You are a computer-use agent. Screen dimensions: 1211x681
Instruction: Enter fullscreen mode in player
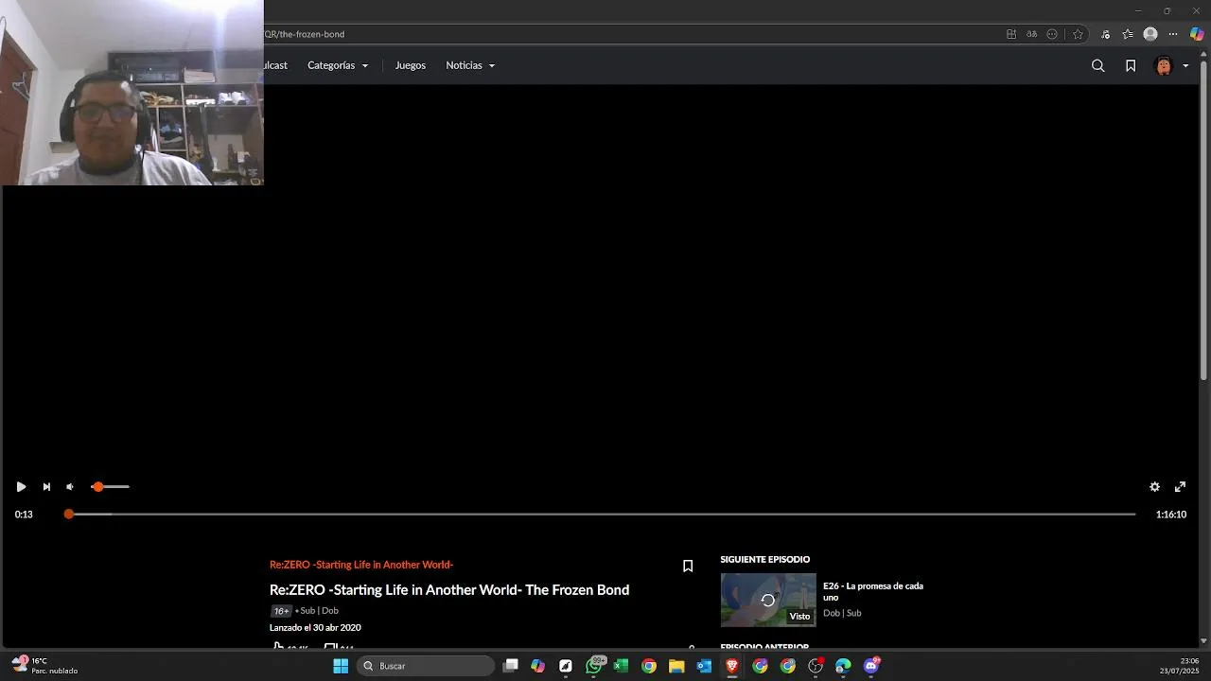(1180, 487)
